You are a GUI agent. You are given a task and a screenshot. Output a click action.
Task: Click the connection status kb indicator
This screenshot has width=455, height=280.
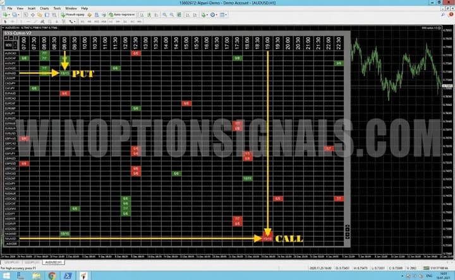click(435, 268)
